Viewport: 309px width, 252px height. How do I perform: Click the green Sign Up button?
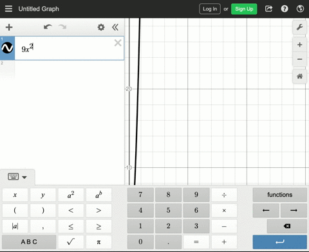pos(244,9)
